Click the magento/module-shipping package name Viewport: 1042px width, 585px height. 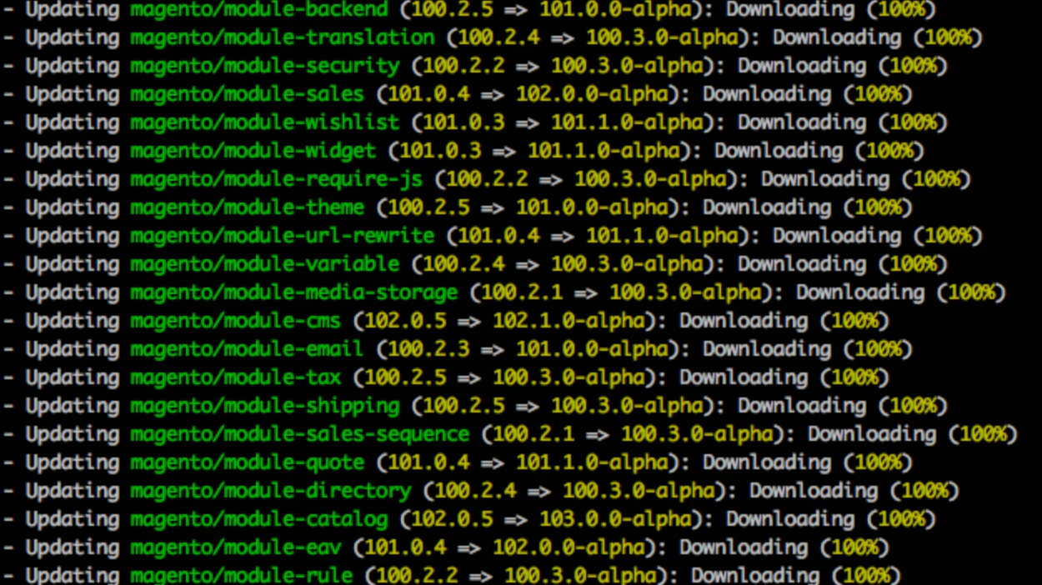265,407
